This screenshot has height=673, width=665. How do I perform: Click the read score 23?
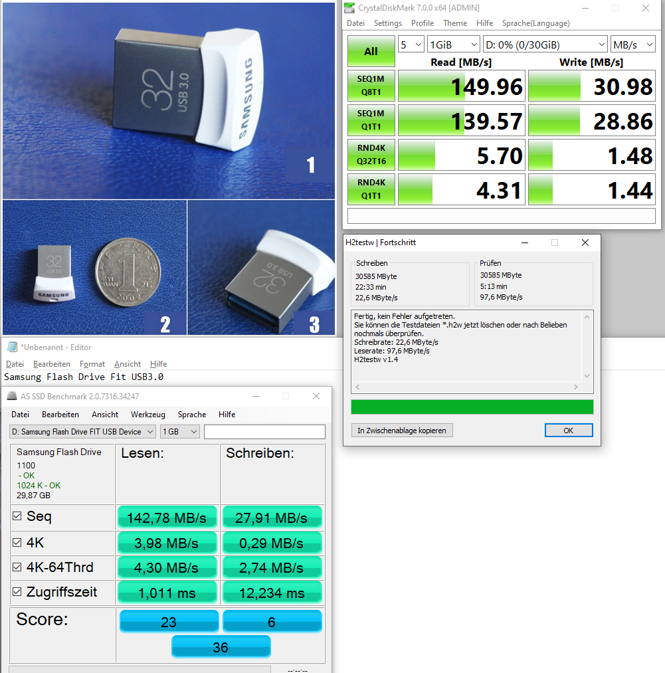(169, 621)
